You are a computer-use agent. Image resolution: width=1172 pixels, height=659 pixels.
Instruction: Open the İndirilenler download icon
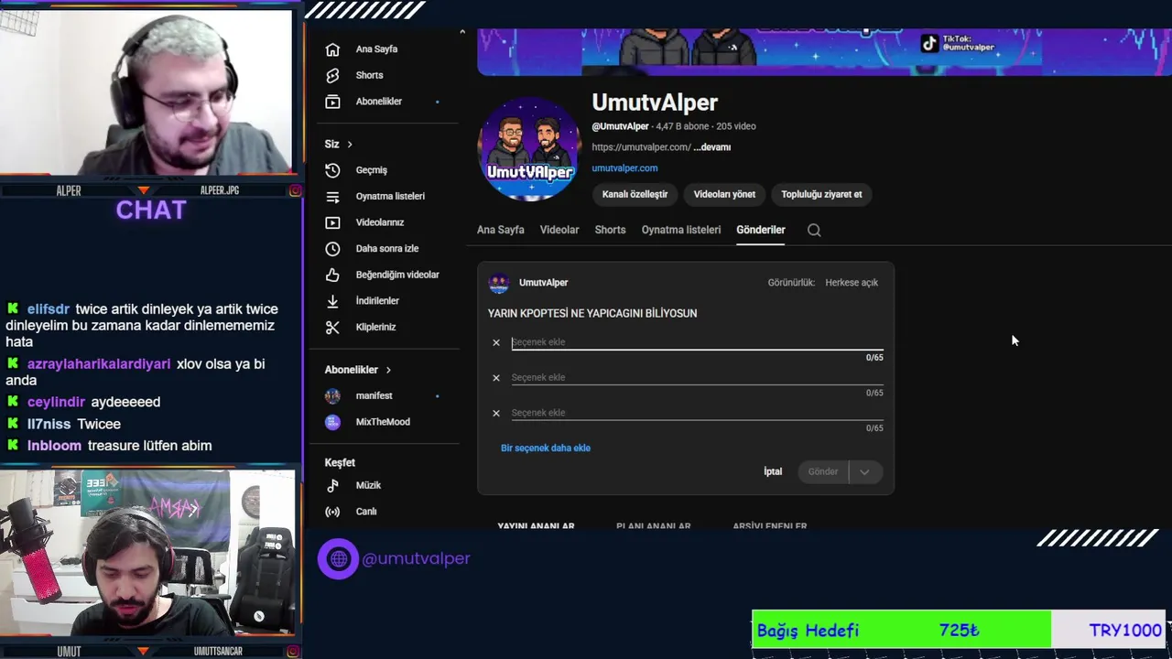point(332,301)
